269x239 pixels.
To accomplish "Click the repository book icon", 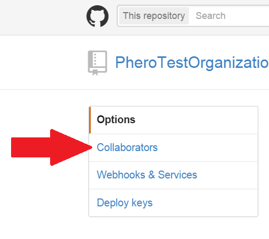I will coord(98,63).
